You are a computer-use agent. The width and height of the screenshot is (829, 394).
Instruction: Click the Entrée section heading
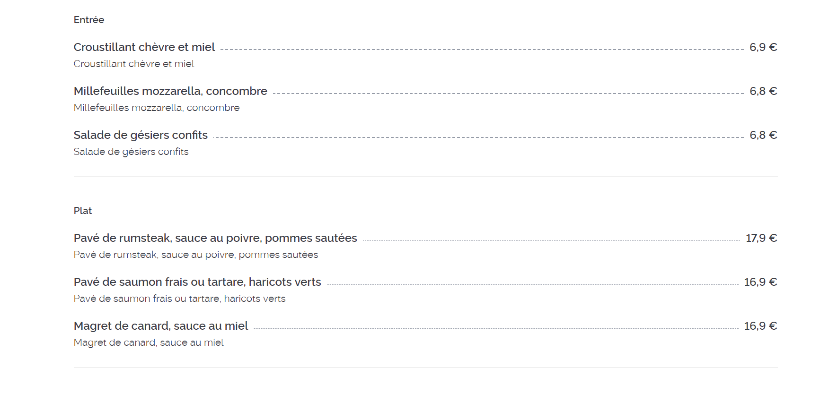(89, 20)
